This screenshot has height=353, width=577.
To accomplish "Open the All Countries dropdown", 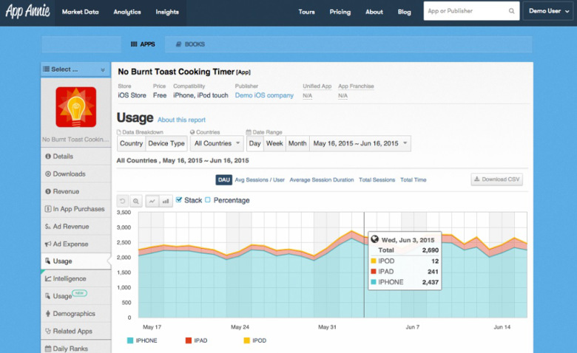I will tap(217, 143).
